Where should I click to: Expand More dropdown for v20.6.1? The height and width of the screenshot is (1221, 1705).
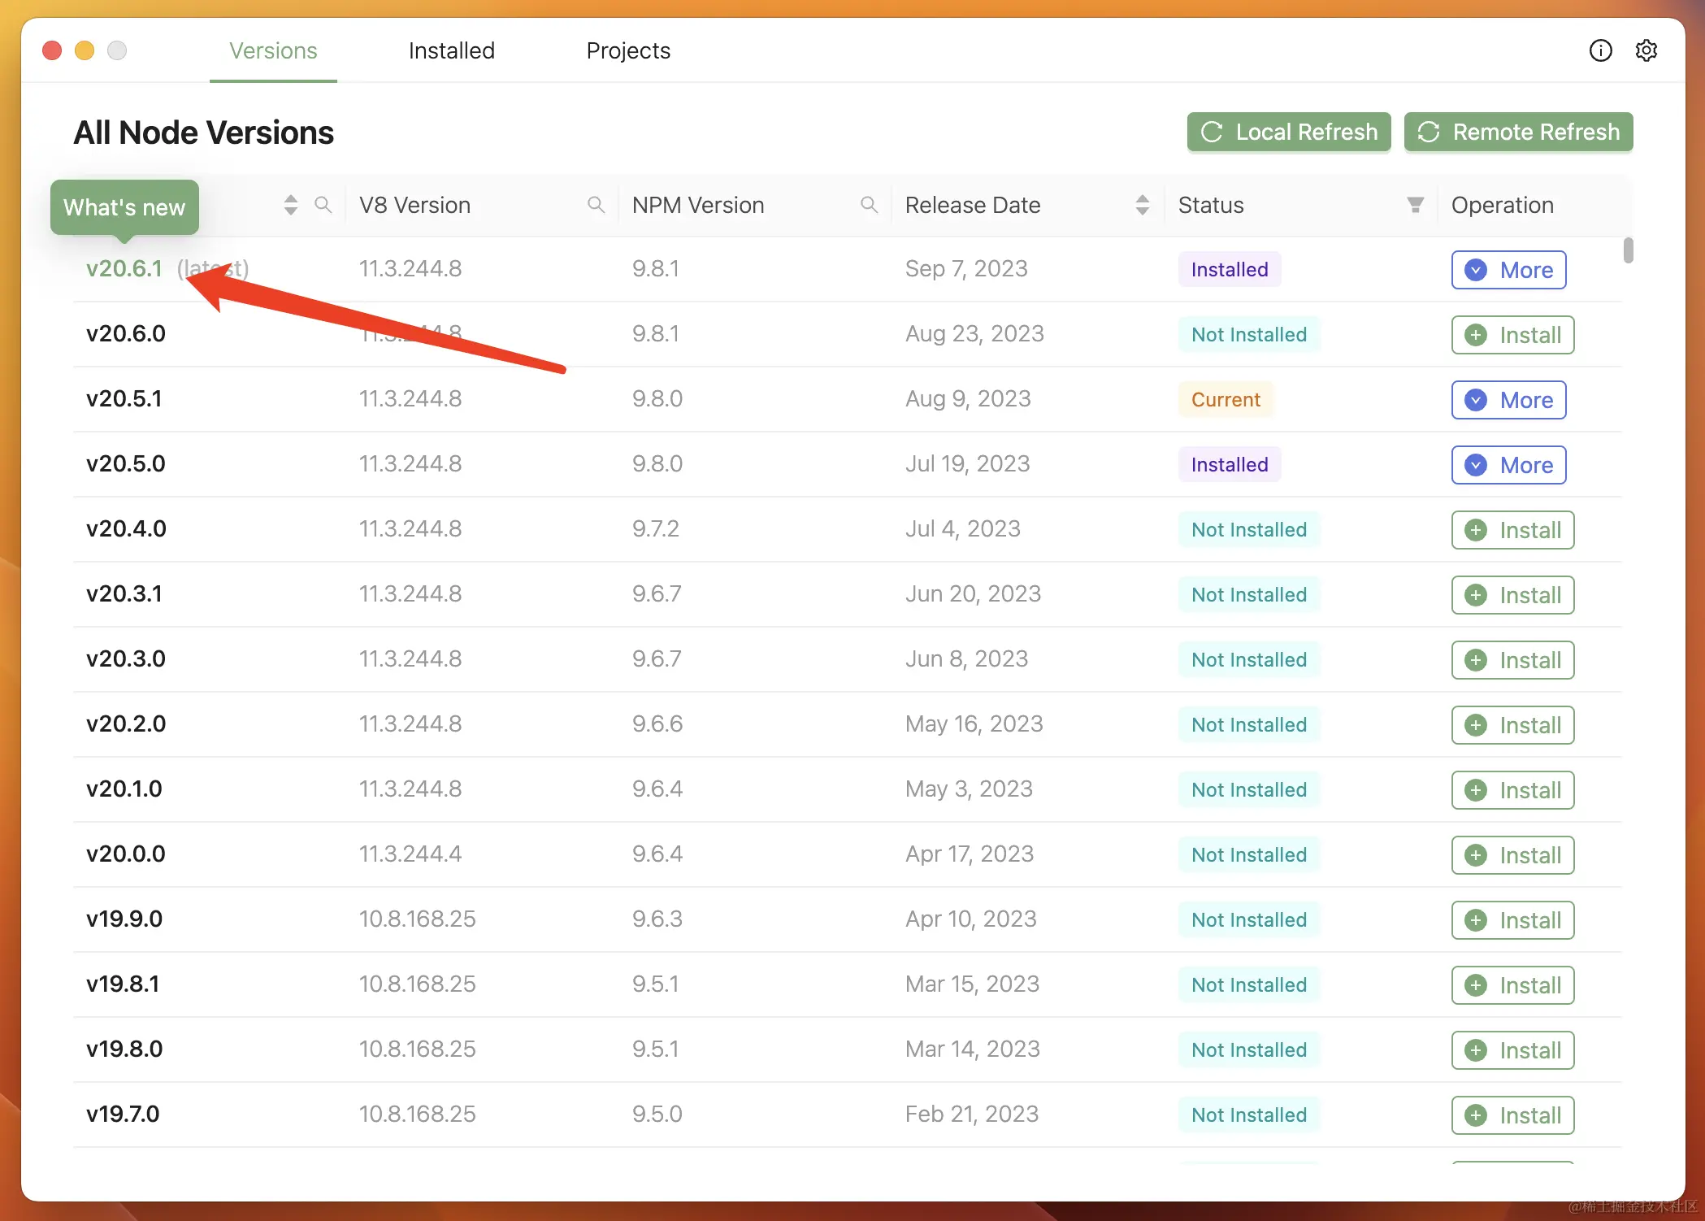[1508, 270]
